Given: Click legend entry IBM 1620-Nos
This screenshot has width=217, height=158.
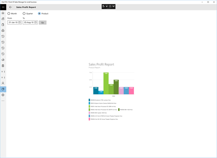Looking at the screenshot, I should (x=125, y=110).
